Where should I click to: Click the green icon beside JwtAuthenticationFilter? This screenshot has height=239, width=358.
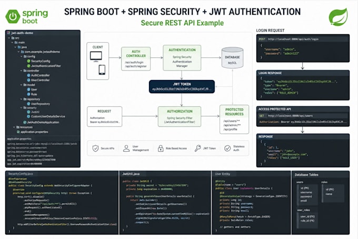click(x=28, y=66)
